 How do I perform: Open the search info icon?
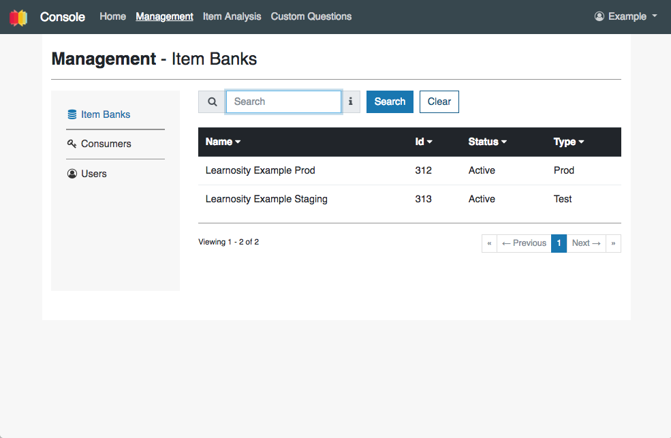(x=350, y=101)
